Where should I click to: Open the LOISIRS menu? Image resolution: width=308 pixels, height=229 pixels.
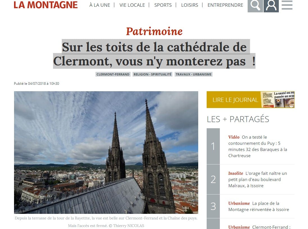click(x=190, y=5)
